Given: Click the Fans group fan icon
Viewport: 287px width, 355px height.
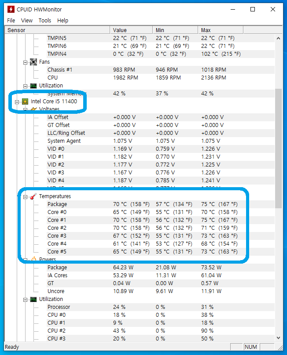Looking at the screenshot, I should click(33, 62).
